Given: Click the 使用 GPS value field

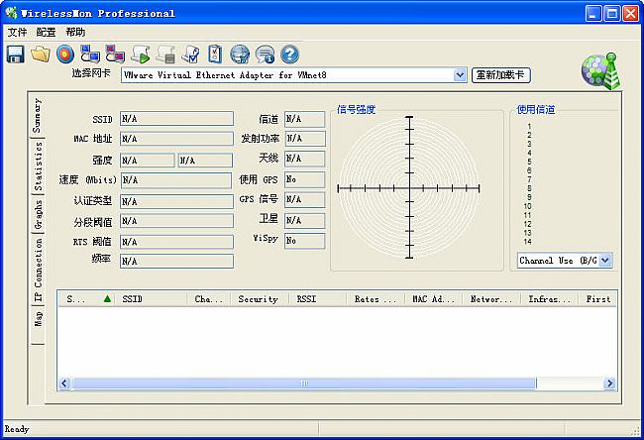Looking at the screenshot, I should click(x=305, y=179).
